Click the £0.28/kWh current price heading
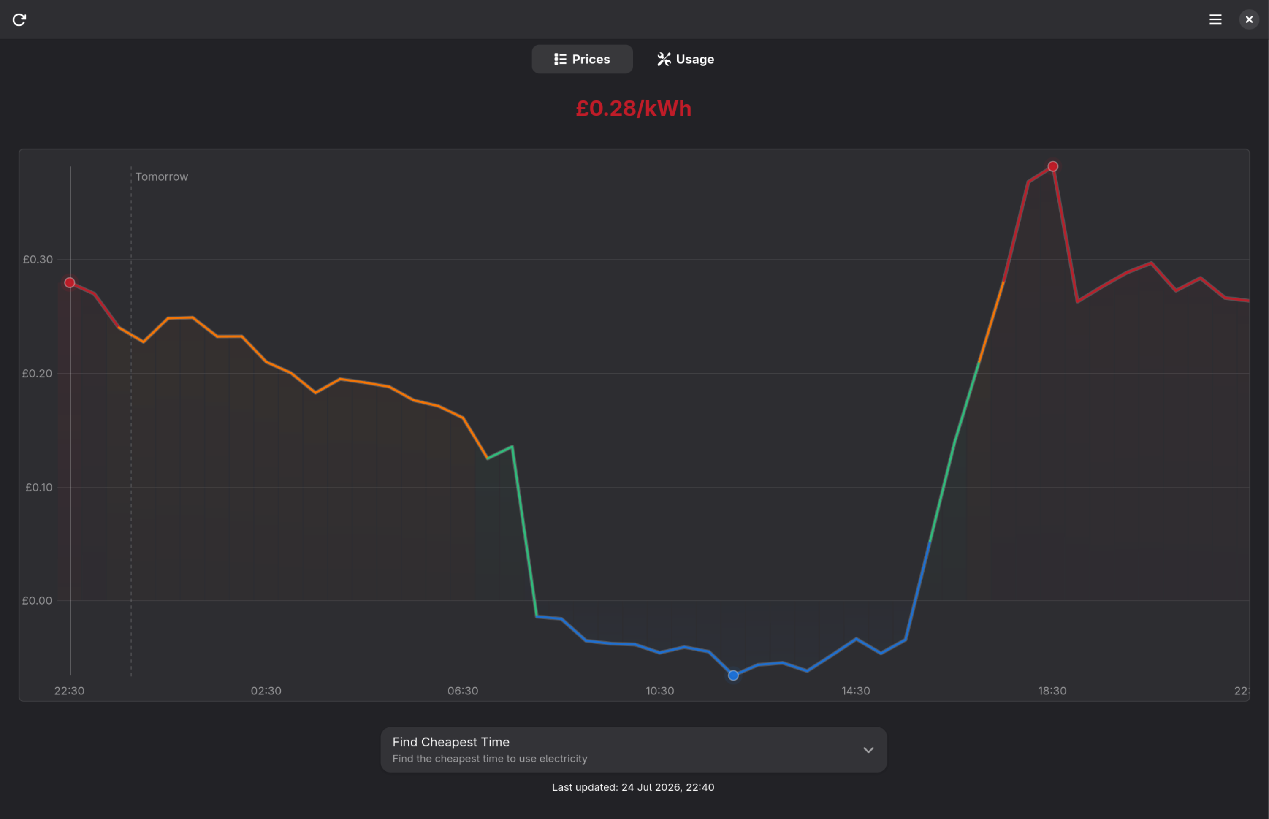 633,108
